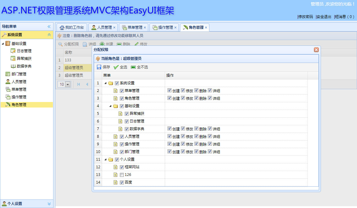Uncheck 创建 for the 菜单管理 row
Screen dimensions: 357x208
point(169,90)
